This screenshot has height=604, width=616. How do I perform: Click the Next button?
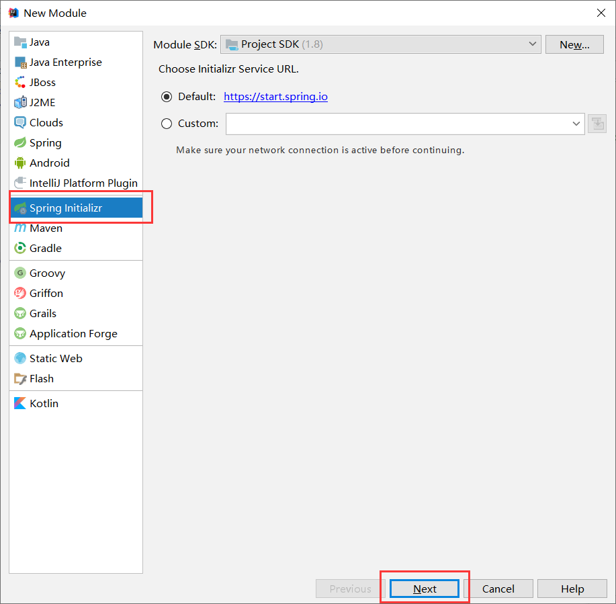coord(425,589)
